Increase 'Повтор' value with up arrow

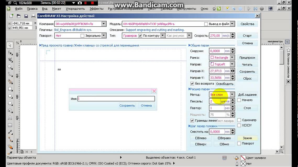[x=233, y=107]
